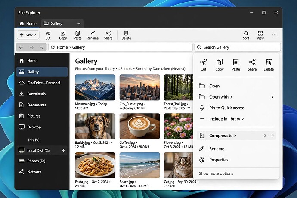Click the Paste icon in the toolbar

point(77,34)
